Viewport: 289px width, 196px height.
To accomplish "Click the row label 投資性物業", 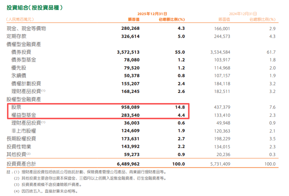I will pos(19,147).
